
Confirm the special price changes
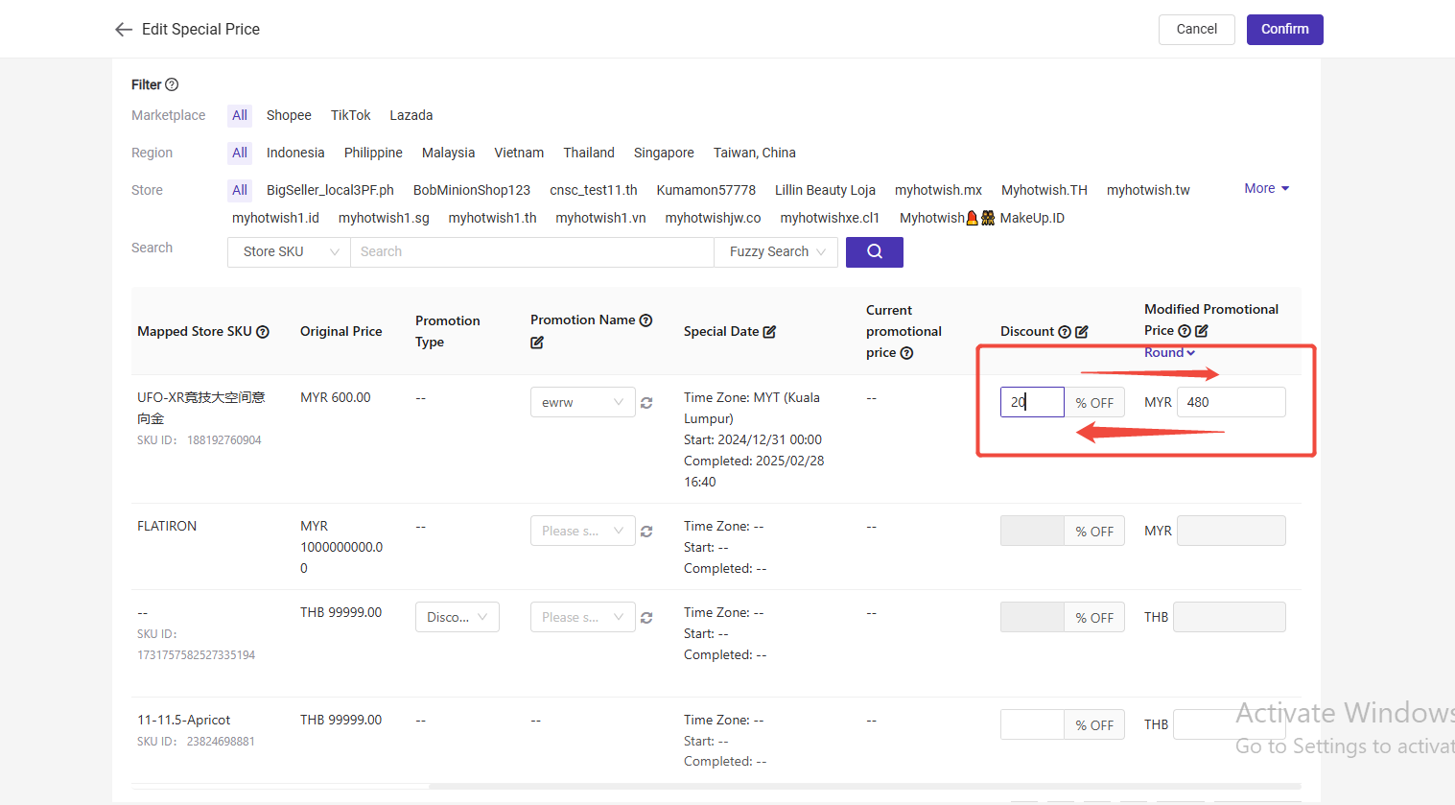tap(1284, 29)
